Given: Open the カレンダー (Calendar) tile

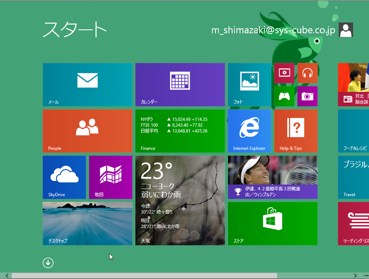Looking at the screenshot, I should [x=180, y=85].
